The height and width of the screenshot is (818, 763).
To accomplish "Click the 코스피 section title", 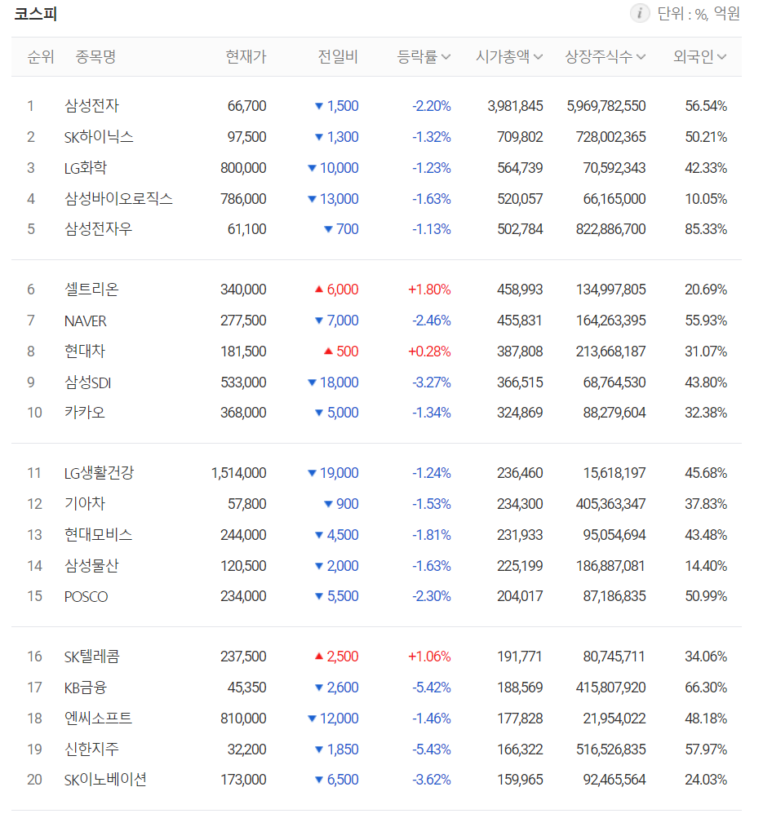I will coord(35,14).
